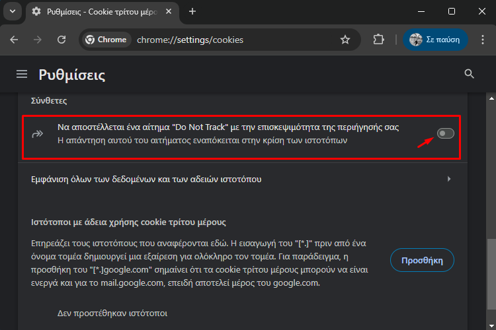Click the forward navigation arrow
Image resolution: width=496 pixels, height=330 pixels.
37,40
